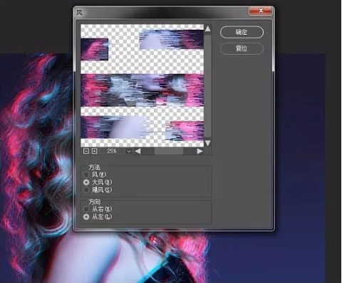Click the wind filter preview image
This screenshot has width=342, height=283.
click(x=142, y=85)
